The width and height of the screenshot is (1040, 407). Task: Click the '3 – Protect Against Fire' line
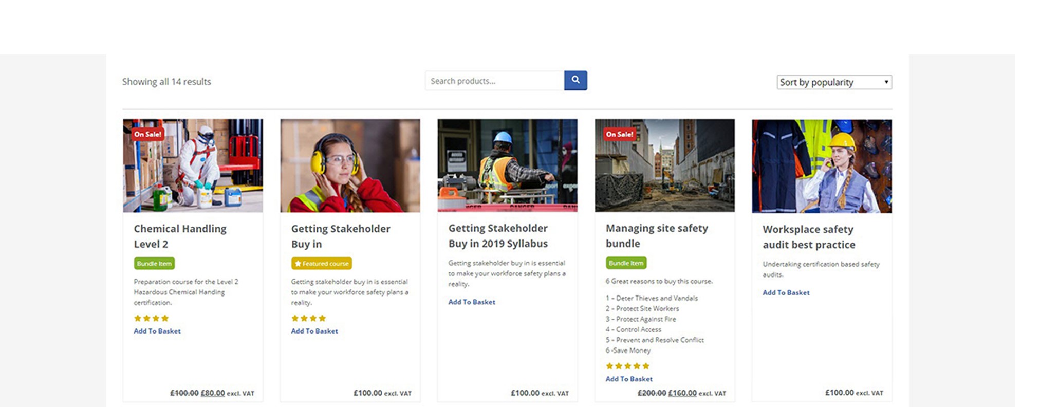641,319
